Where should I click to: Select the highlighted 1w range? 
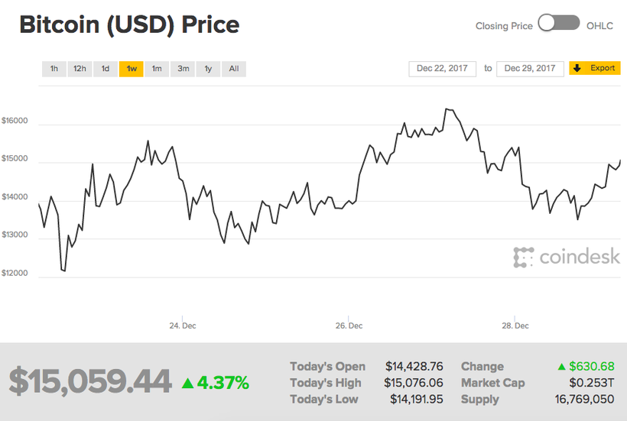point(132,69)
